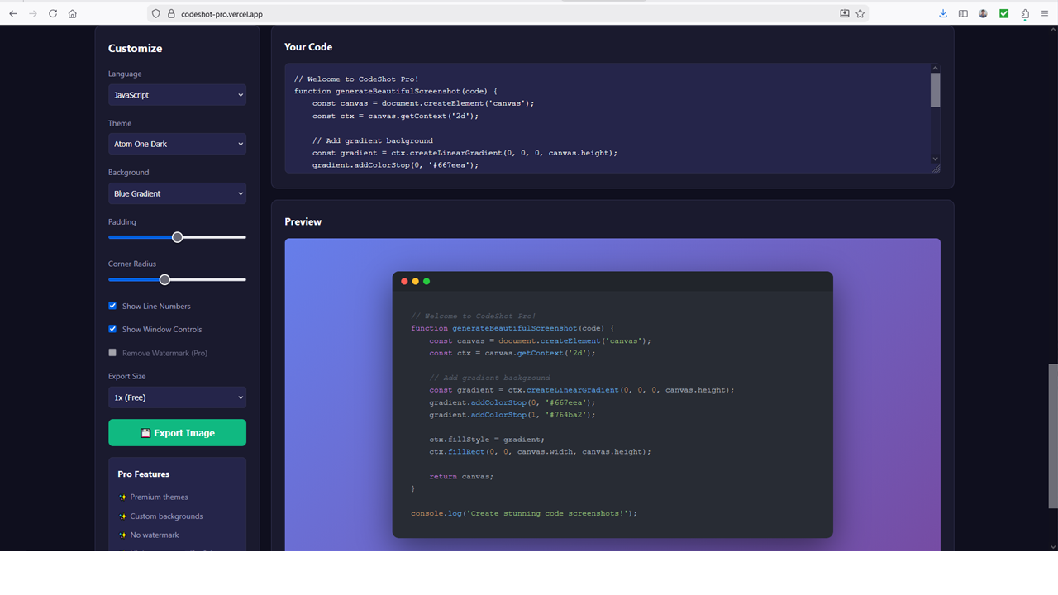Adjust the Padding slider handle
This screenshot has height=595, width=1058.
pyautogui.click(x=177, y=237)
